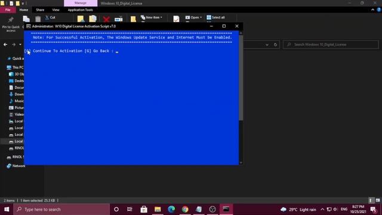Switch to large icons view in status bar

click(x=378, y=201)
